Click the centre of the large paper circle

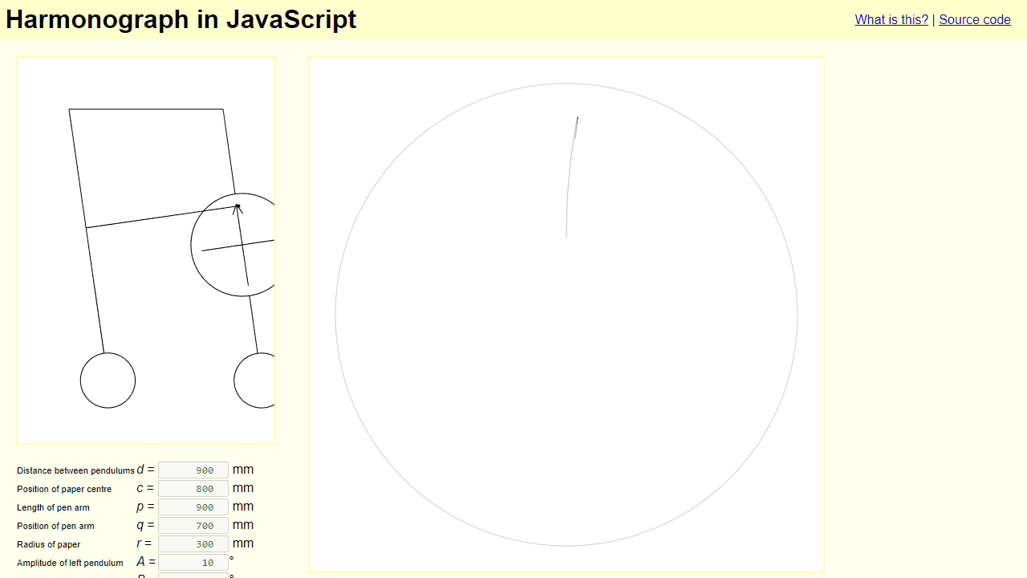pyautogui.click(x=566, y=315)
